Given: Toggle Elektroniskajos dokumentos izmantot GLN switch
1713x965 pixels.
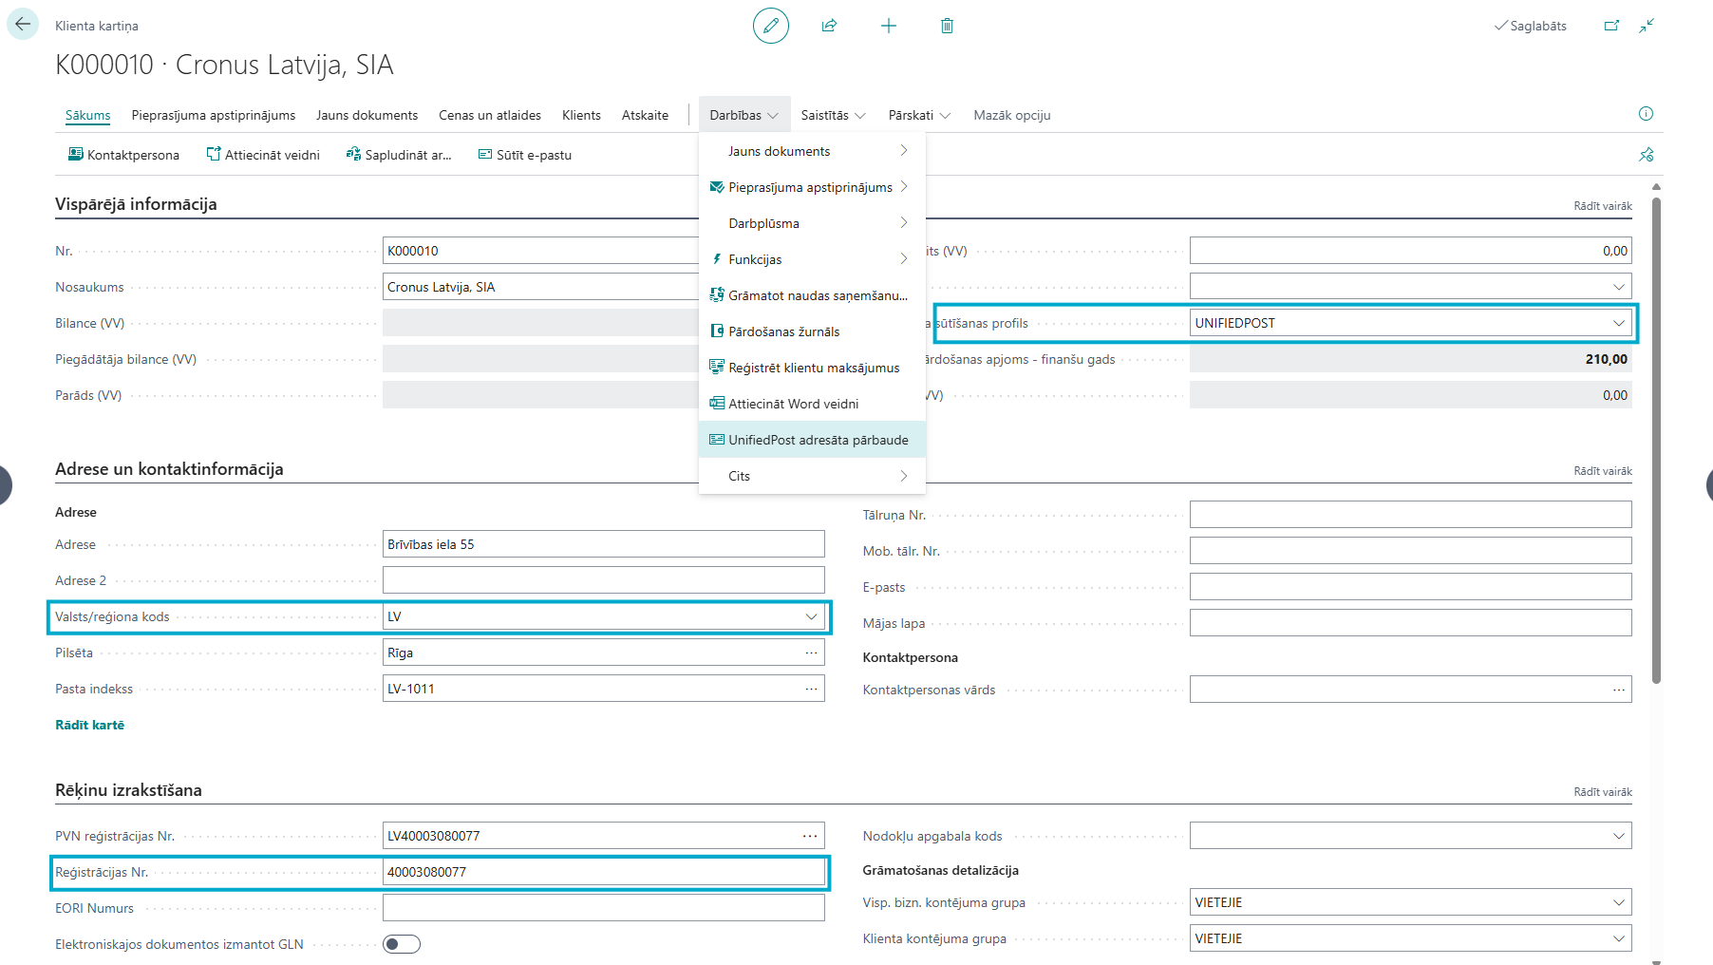Looking at the screenshot, I should pos(401,944).
